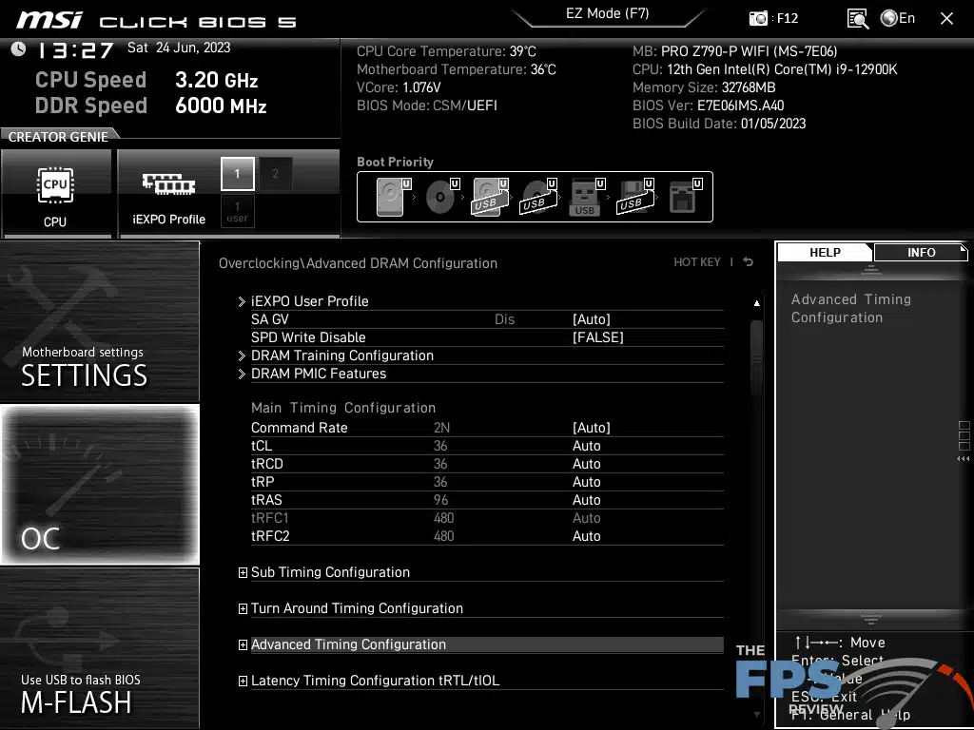
Task: Click the tRFC1 row label
Action: [269, 518]
